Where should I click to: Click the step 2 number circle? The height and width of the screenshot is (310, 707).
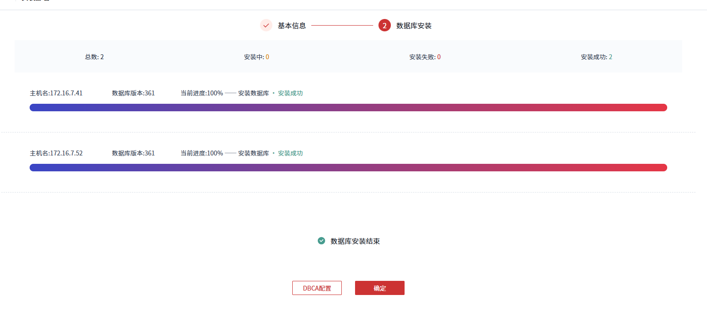(384, 26)
